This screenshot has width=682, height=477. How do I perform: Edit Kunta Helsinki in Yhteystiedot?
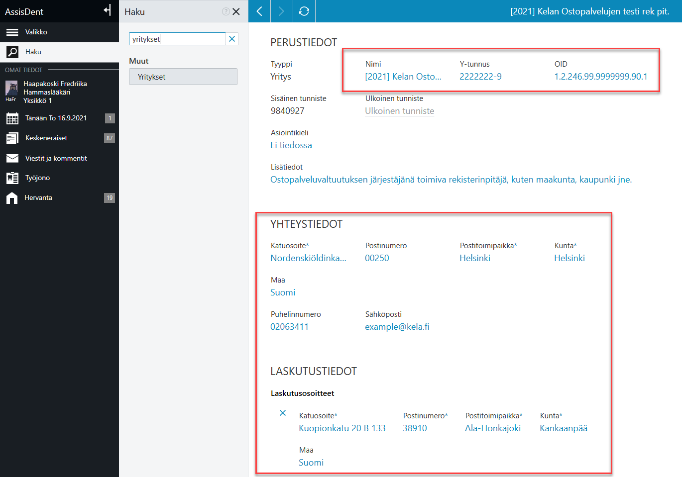coord(569,258)
